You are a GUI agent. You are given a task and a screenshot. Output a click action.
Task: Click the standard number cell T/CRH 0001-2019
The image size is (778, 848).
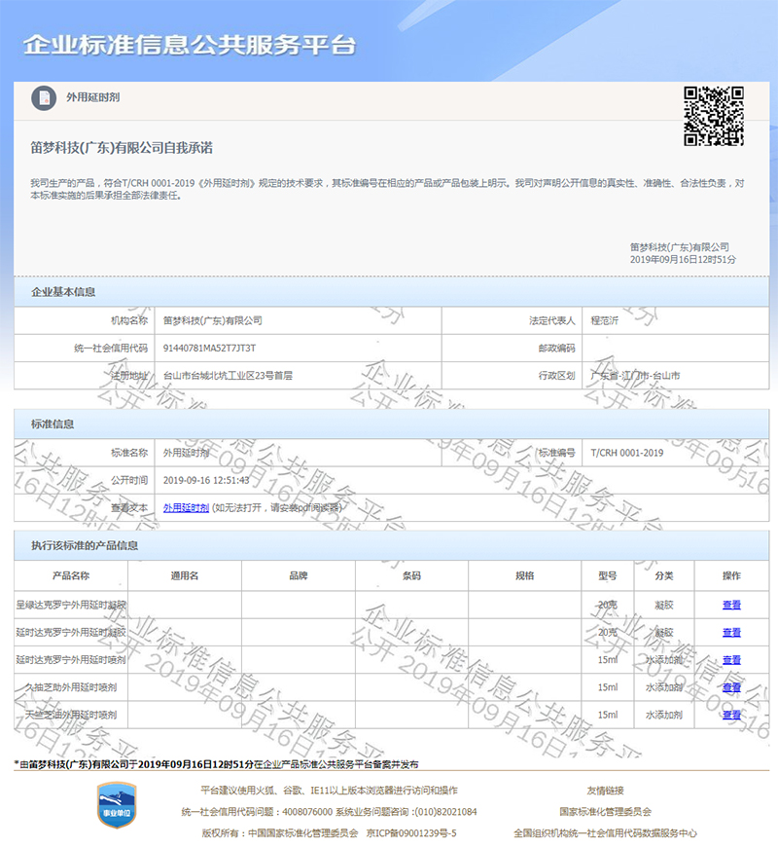coord(627,453)
